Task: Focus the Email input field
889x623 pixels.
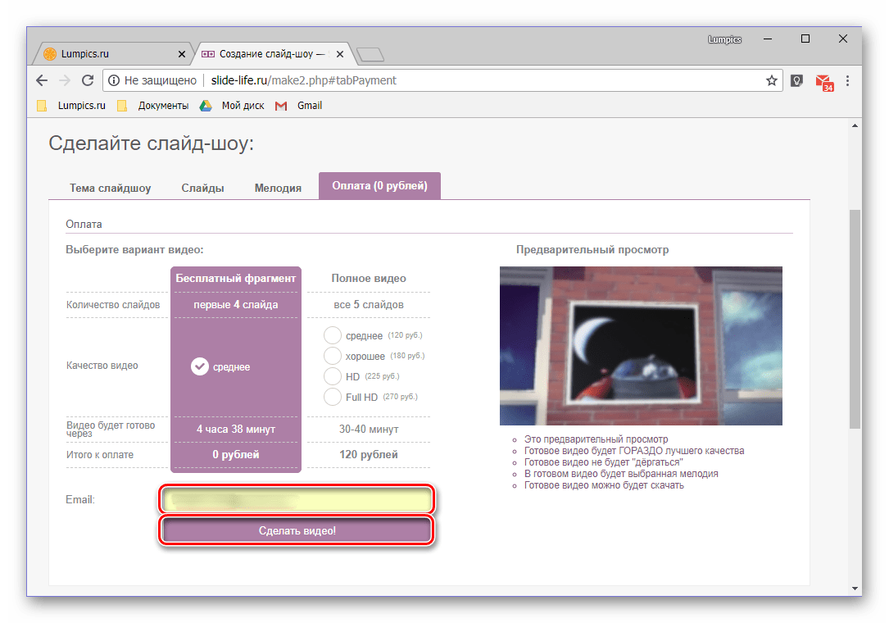Action: click(297, 500)
